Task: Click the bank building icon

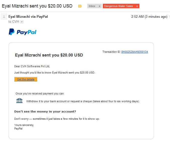Action: point(19,100)
